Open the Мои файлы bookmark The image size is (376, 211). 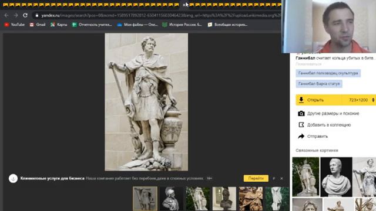[137, 25]
